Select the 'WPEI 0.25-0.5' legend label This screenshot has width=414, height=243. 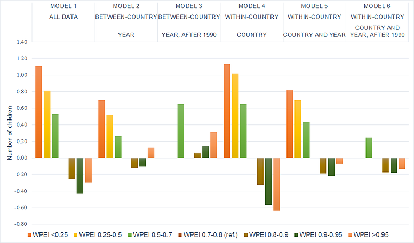[100, 235]
